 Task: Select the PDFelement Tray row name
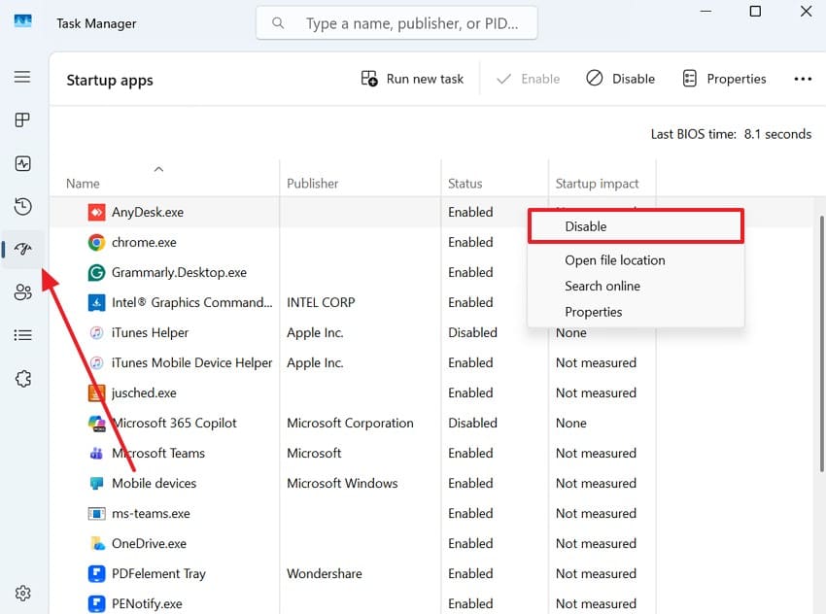[x=158, y=573]
